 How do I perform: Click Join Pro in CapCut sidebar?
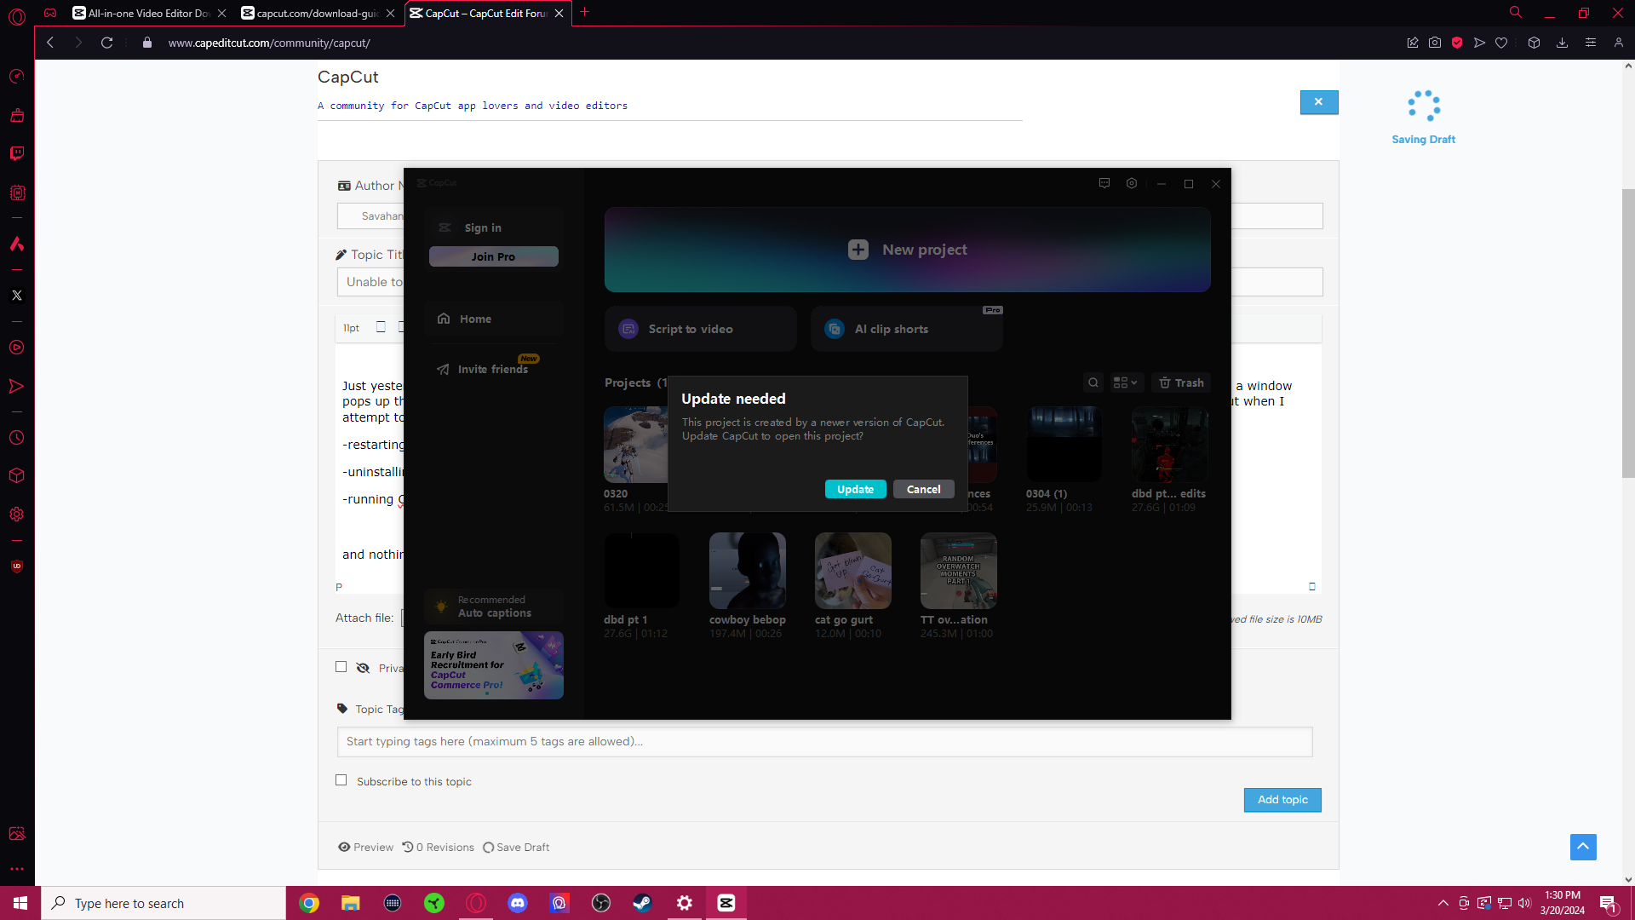pyautogui.click(x=493, y=256)
